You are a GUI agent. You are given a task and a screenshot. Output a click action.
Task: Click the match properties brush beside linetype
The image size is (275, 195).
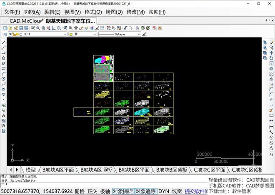tap(144, 34)
